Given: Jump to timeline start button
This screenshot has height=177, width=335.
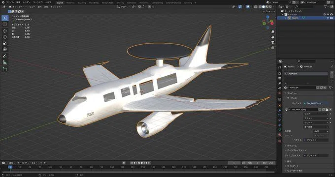Looking at the screenshot, I should coord(132,163).
